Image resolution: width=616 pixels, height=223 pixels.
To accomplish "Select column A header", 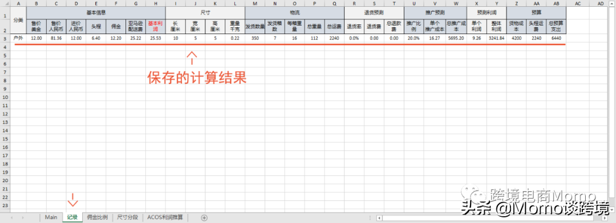I will point(18,3).
